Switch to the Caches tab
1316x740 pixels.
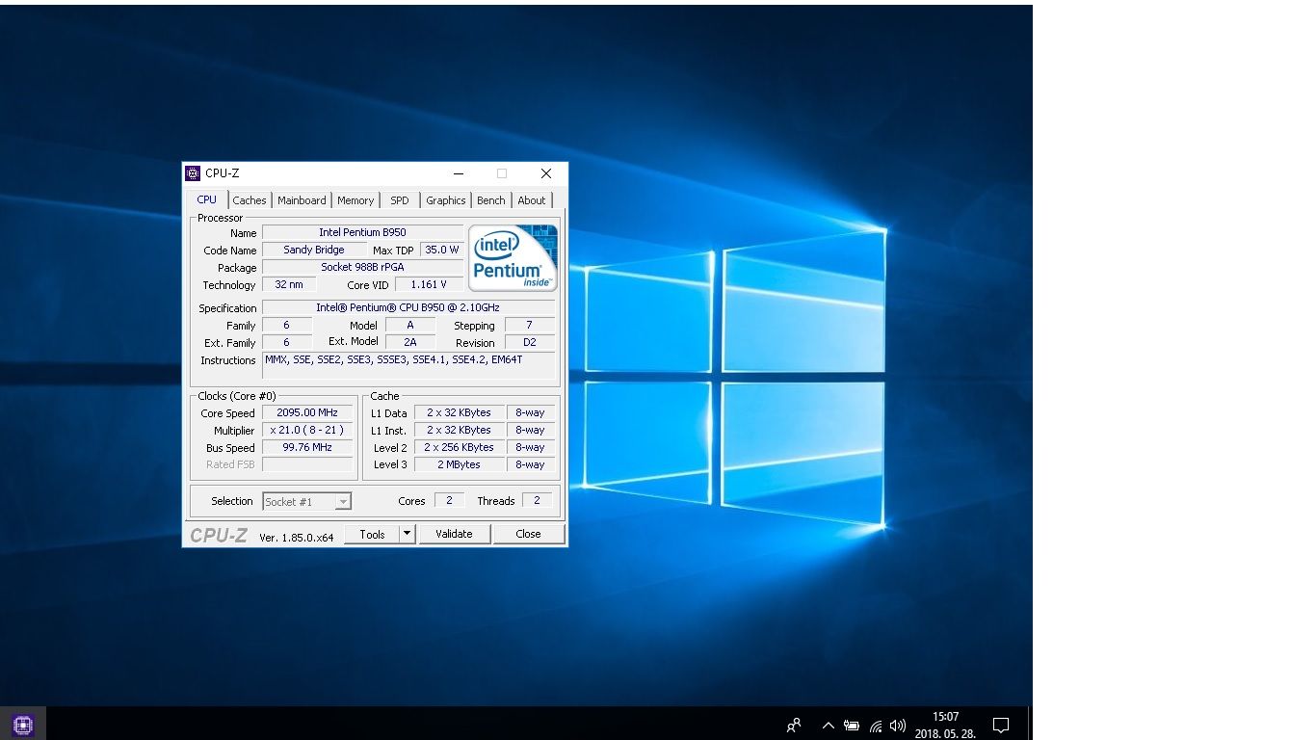click(250, 200)
